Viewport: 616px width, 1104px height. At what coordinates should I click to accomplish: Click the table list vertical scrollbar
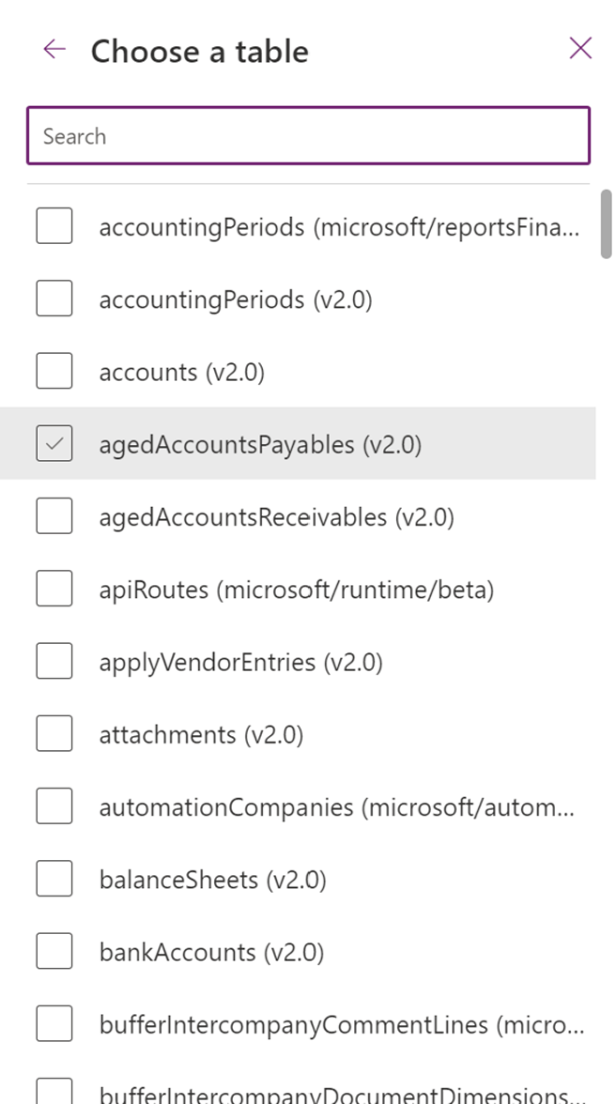point(606,224)
